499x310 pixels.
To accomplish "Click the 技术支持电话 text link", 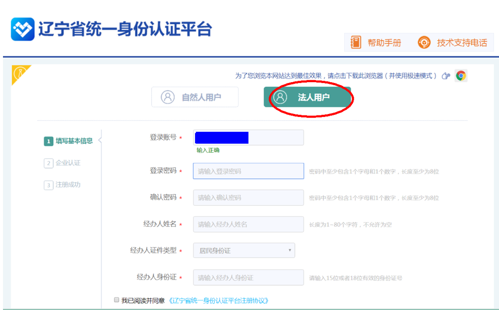I will tap(462, 43).
